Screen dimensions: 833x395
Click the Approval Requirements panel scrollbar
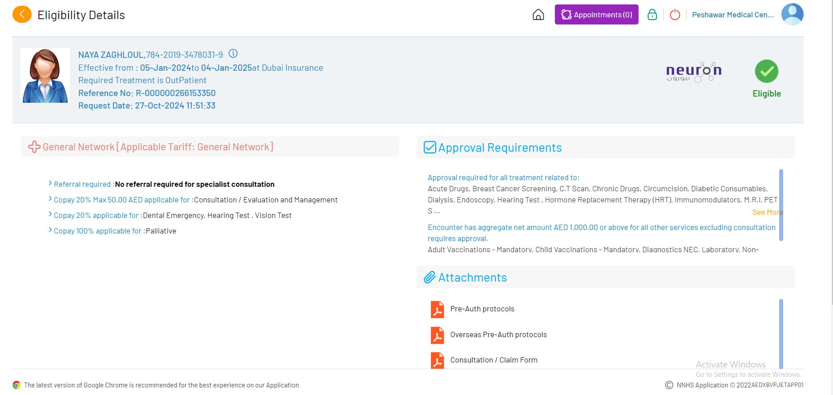point(781,205)
